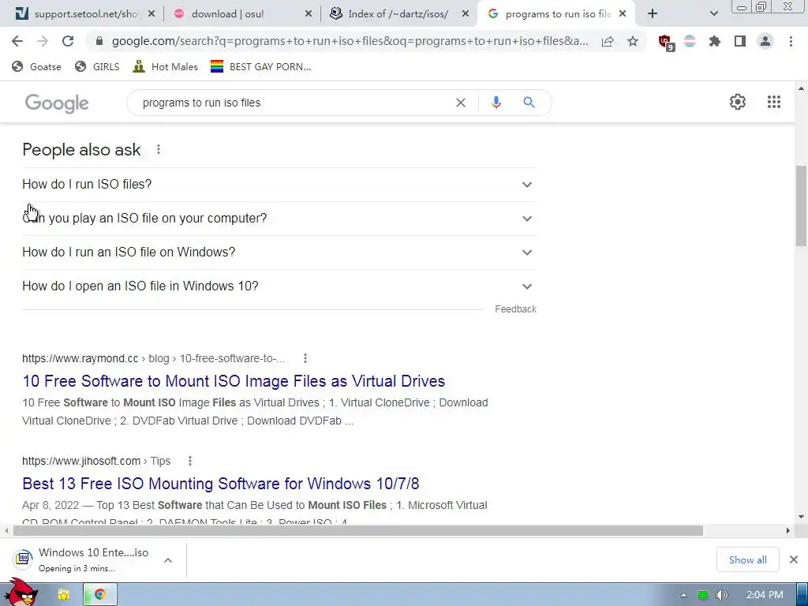Click the Google logo
The width and height of the screenshot is (808, 606).
tap(57, 103)
